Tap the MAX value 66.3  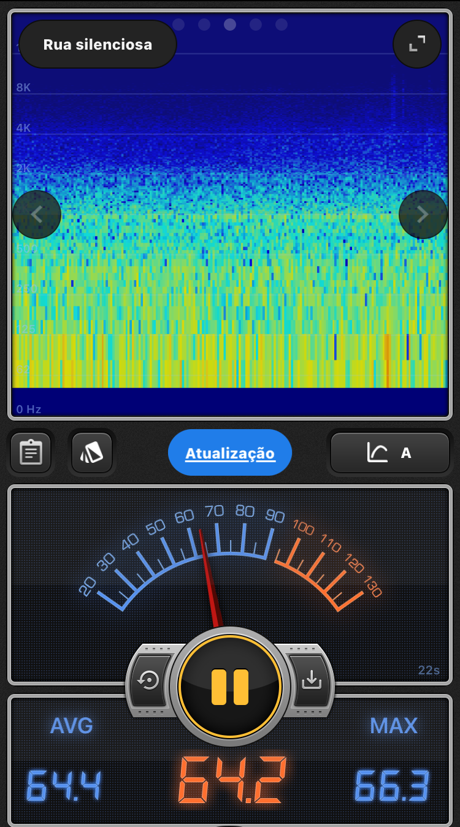[393, 786]
